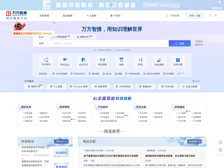Click 查看更多 in 科技前沿
Screen dimensions: 224x168
(x=61, y=141)
